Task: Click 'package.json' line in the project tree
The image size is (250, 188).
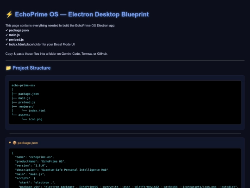Action: pos(29,94)
